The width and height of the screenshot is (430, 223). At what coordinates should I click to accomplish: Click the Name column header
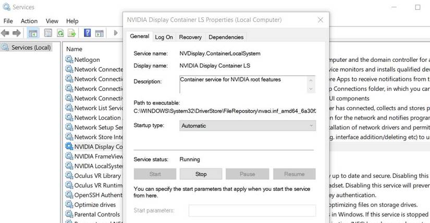75,48
